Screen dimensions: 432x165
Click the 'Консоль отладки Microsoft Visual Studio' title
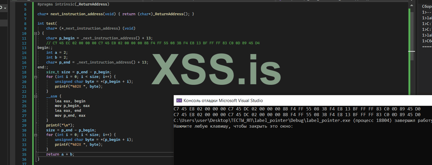click(x=223, y=101)
